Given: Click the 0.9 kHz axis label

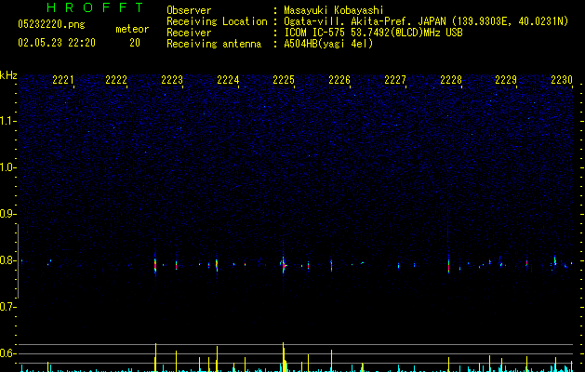Looking at the screenshot, I should 7,214.
